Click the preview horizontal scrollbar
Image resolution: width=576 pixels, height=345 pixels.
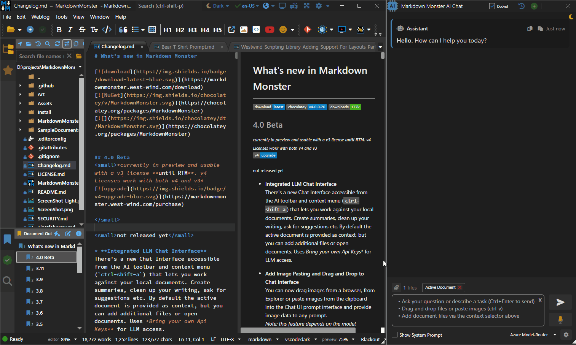tap(298, 330)
